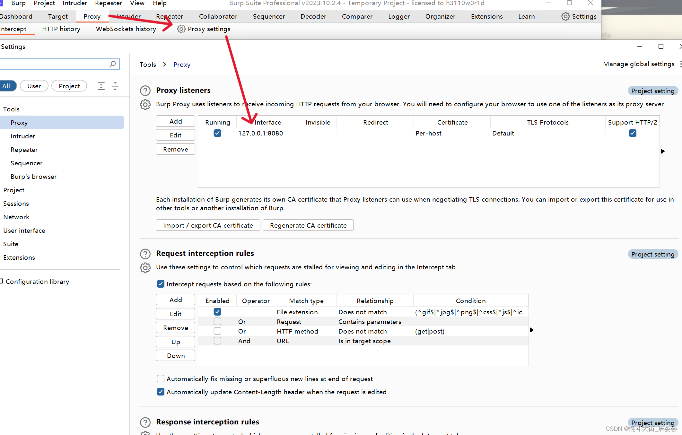
Task: Click gear icon under Request interception rules
Action: click(145, 268)
